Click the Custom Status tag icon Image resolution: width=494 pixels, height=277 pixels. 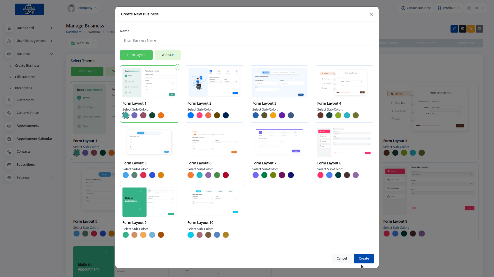[x=9, y=113]
